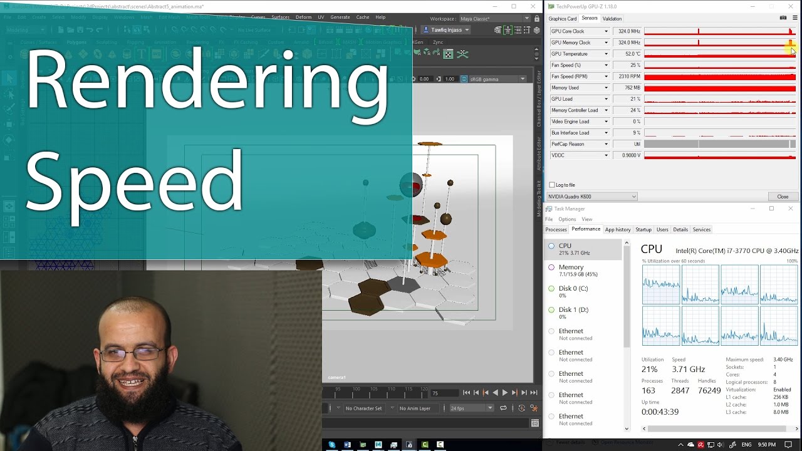Click the last shelf icon with crossed arrows
Viewport: 802px width, 451px height.
pos(462,54)
